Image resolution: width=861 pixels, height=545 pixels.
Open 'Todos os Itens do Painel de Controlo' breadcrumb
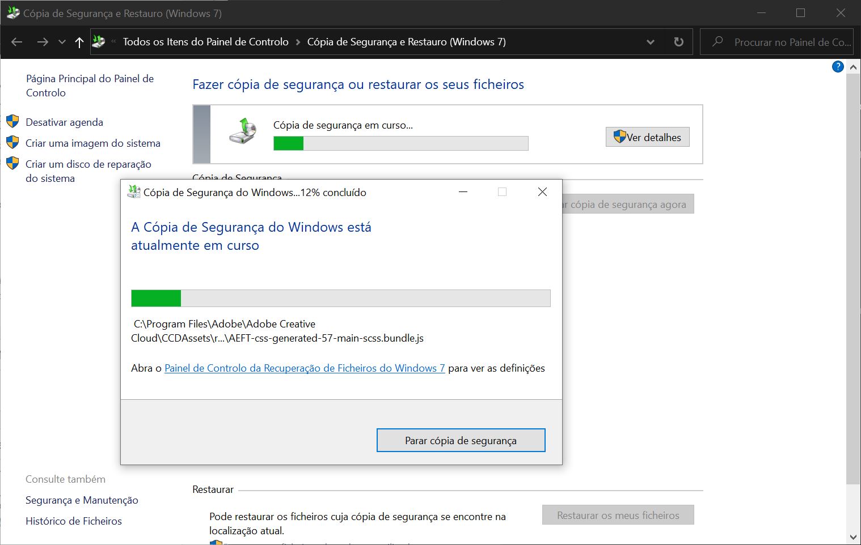[x=205, y=42]
